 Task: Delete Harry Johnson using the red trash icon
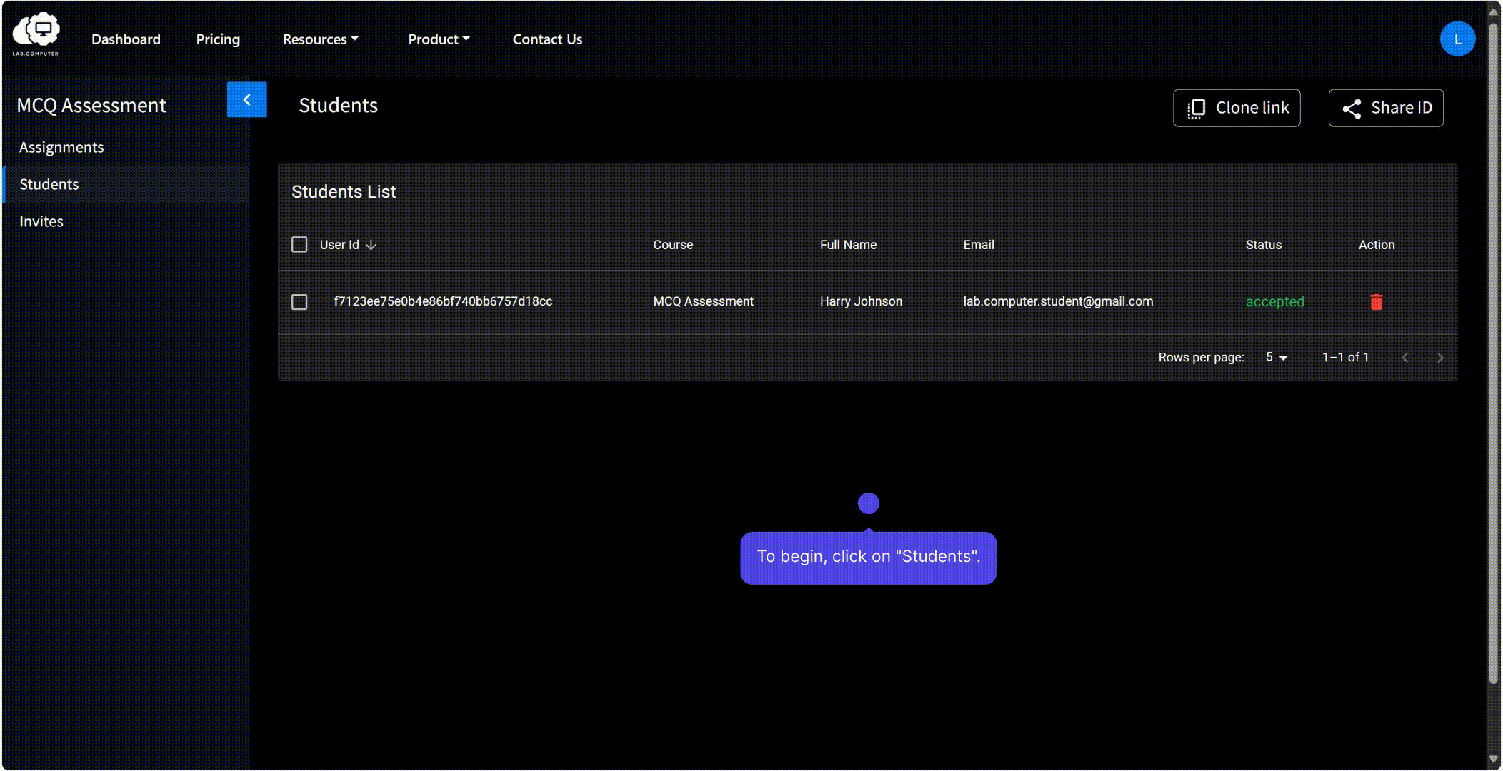(x=1376, y=302)
